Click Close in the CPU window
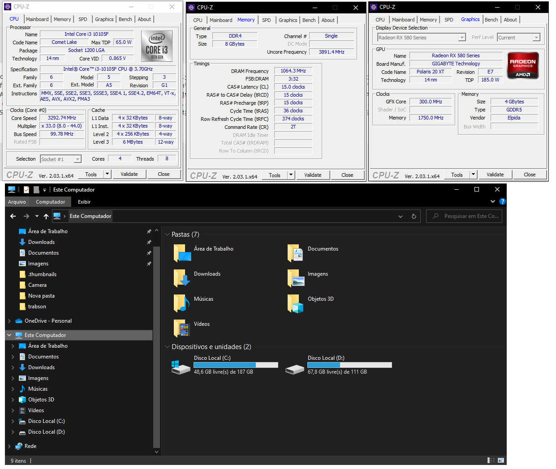The width and height of the screenshot is (556, 469). tap(164, 174)
